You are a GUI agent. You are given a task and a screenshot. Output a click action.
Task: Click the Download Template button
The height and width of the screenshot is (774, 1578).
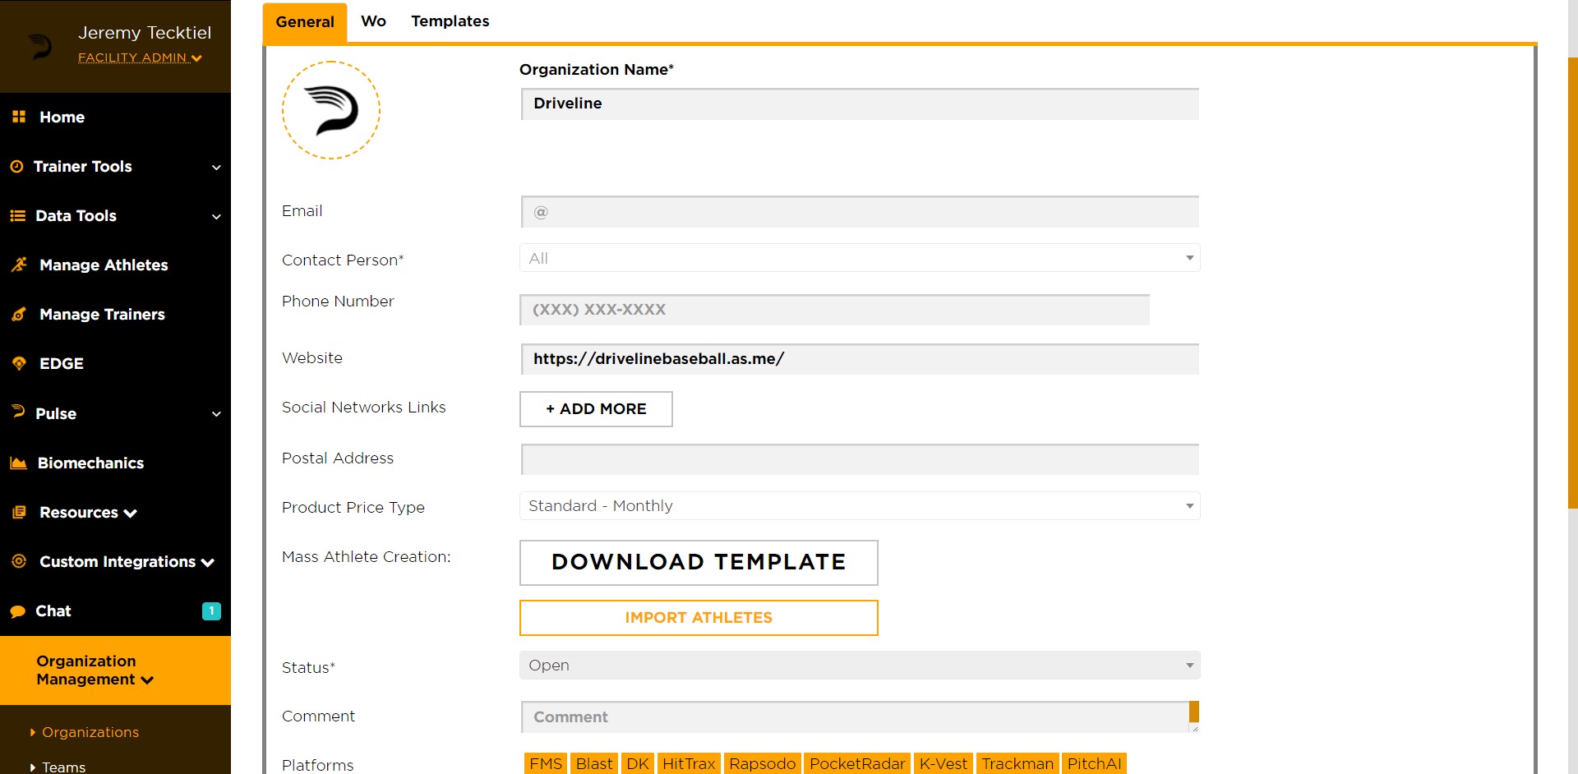coord(699,563)
